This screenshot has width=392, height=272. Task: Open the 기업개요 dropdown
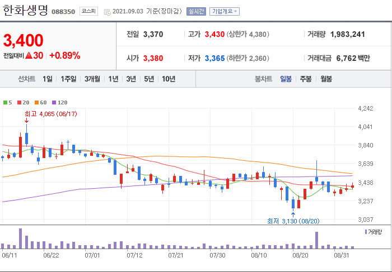[x=224, y=12]
